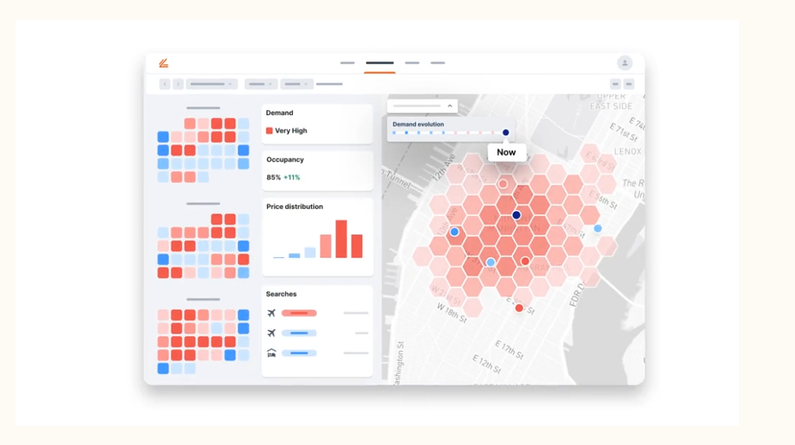Click the tallest bar in Price distribution
795x445 pixels.
[x=341, y=238]
